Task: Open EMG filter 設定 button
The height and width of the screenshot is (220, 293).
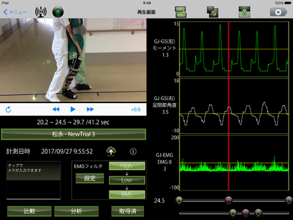Action: pyautogui.click(x=90, y=178)
